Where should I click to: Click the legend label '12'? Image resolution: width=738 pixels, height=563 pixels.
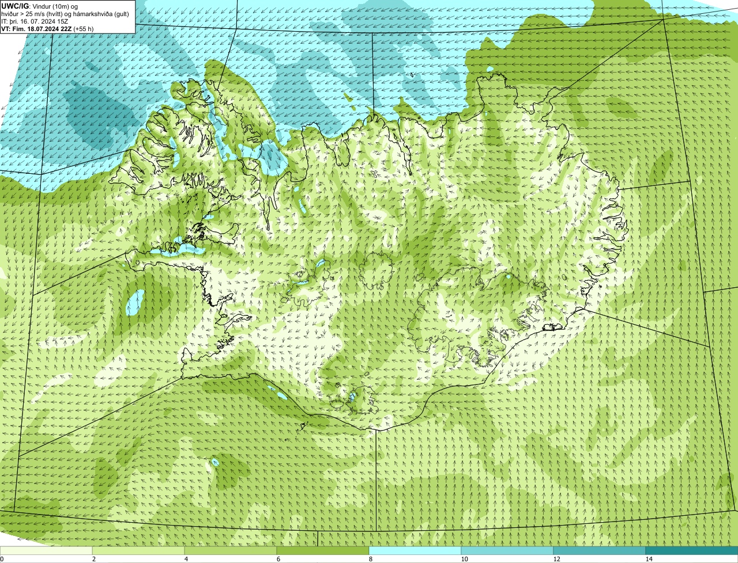tap(556, 559)
